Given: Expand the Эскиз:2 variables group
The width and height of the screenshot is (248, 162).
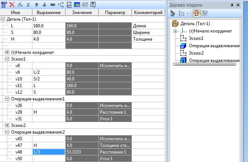Looking at the screenshot, I should coord(7,125).
